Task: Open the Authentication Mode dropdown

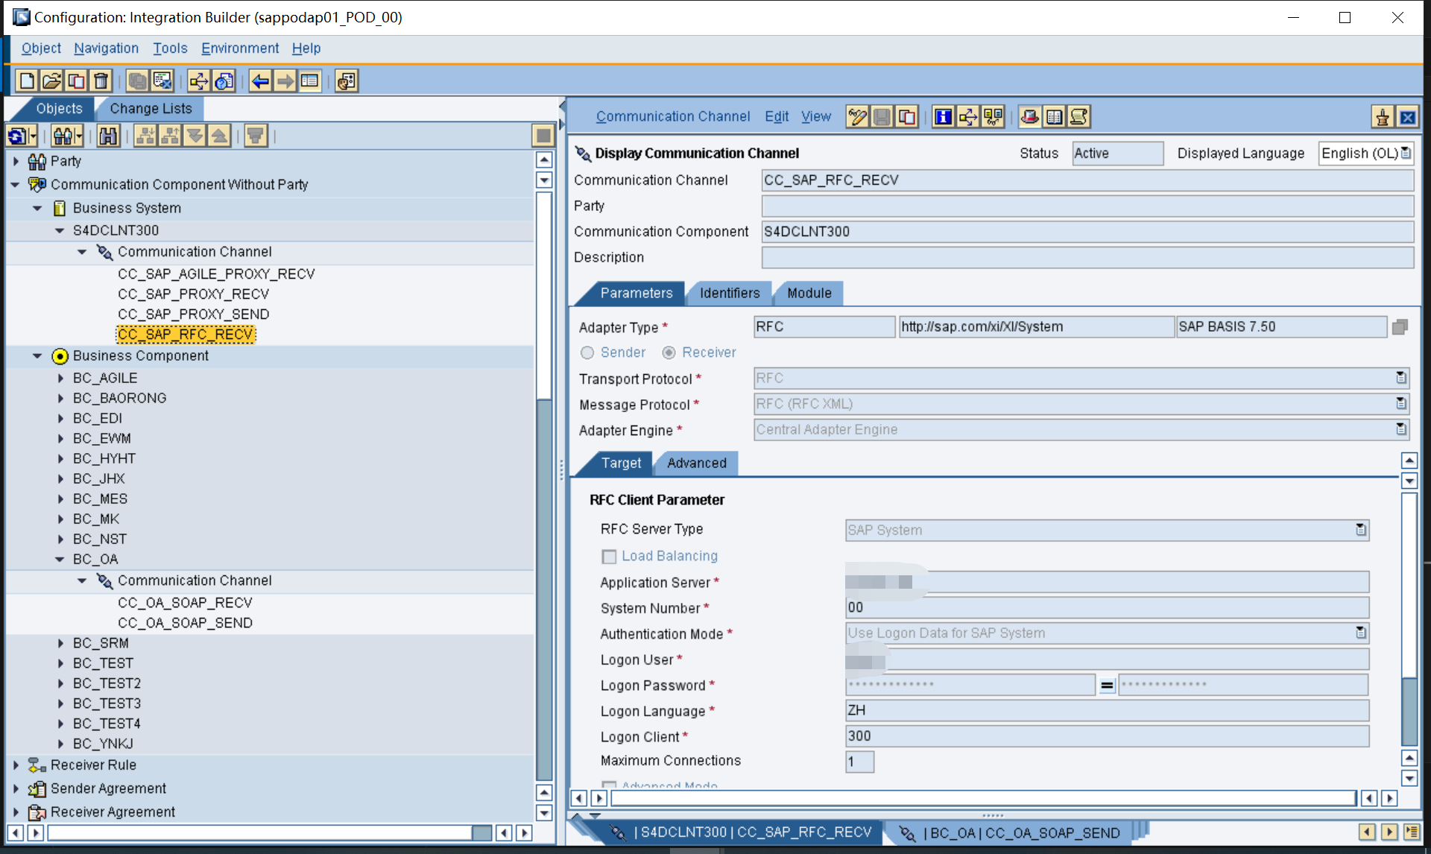Action: click(x=1361, y=633)
